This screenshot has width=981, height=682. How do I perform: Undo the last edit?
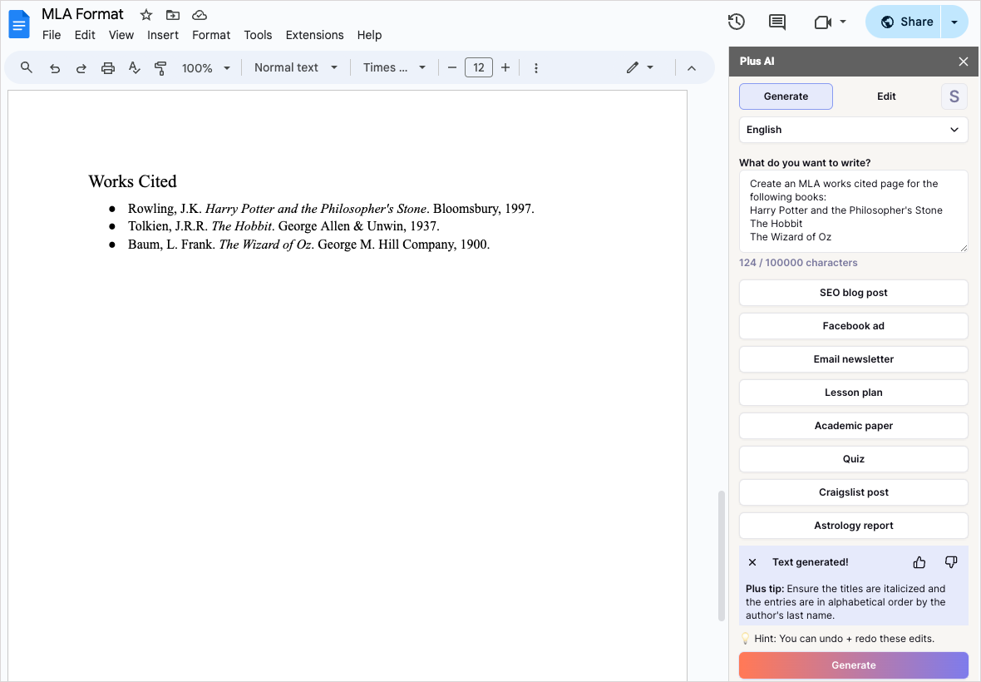coord(55,67)
